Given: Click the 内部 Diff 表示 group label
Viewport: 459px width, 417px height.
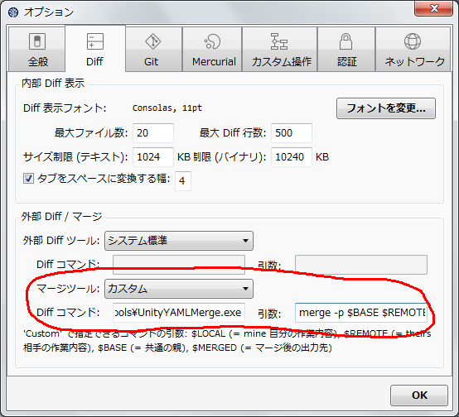Looking at the screenshot, I should tap(53, 84).
